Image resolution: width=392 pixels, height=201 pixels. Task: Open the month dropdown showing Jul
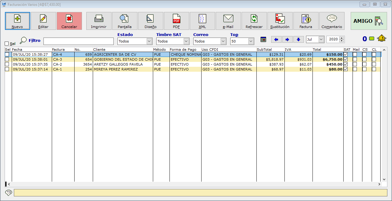[321, 39]
